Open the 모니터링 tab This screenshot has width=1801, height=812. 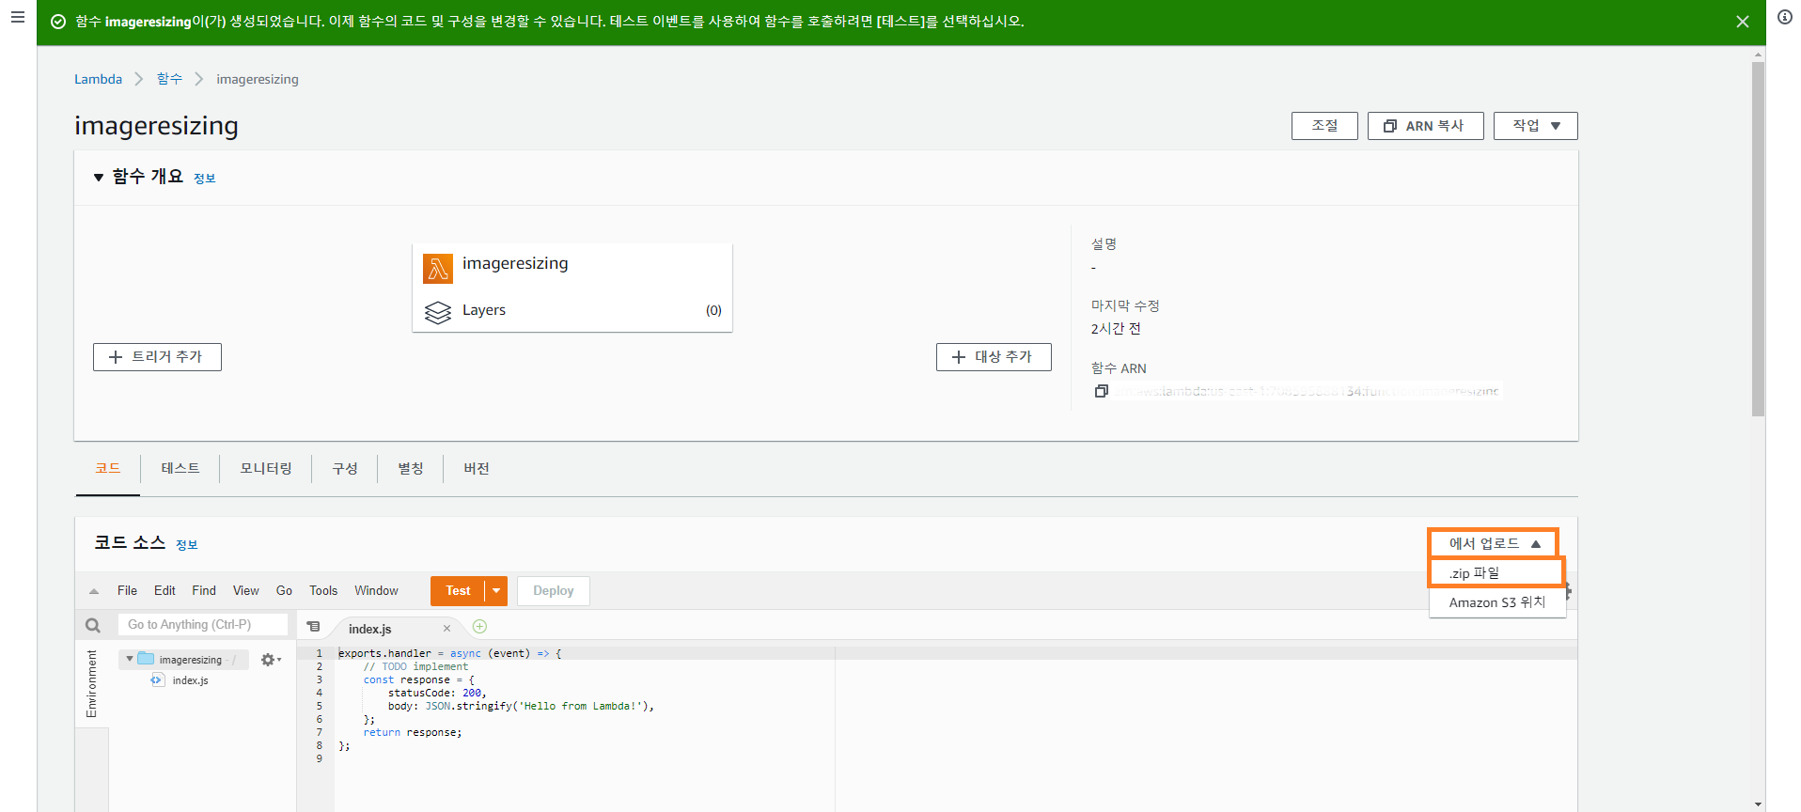[265, 468]
